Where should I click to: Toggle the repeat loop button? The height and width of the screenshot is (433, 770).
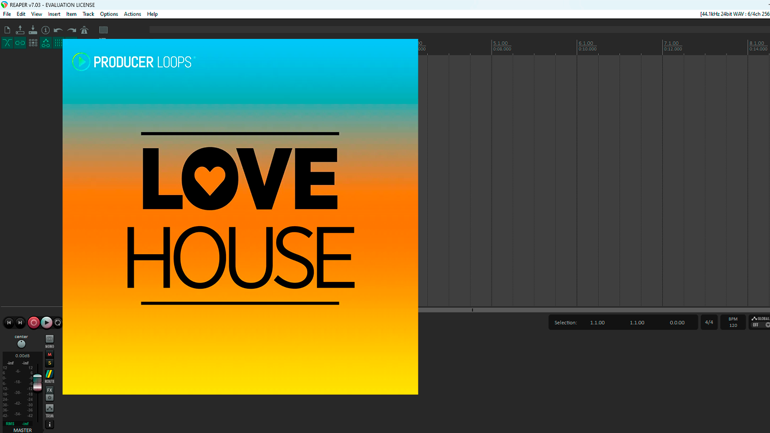point(57,322)
